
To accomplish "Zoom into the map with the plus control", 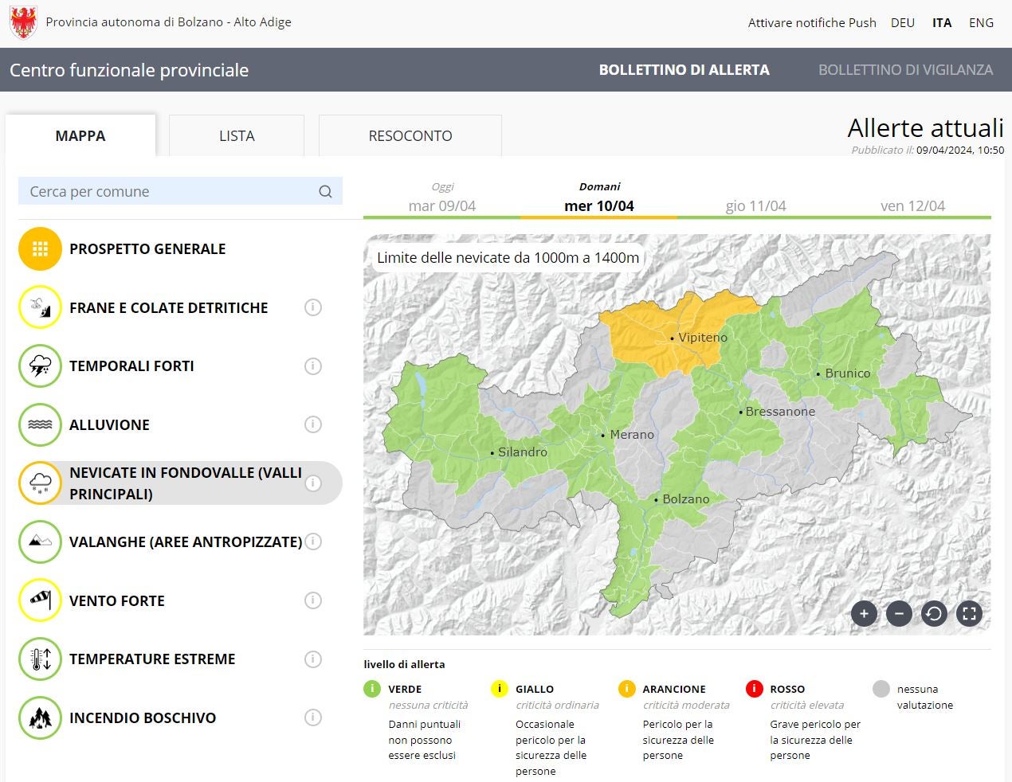I will click(x=864, y=613).
